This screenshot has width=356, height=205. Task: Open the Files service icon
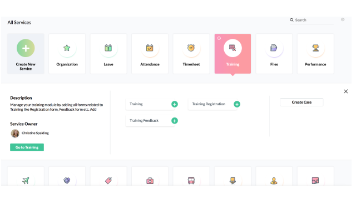(x=274, y=48)
